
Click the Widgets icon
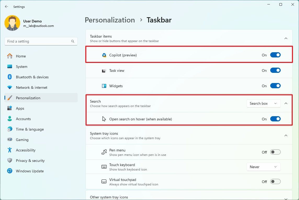pos(104,86)
